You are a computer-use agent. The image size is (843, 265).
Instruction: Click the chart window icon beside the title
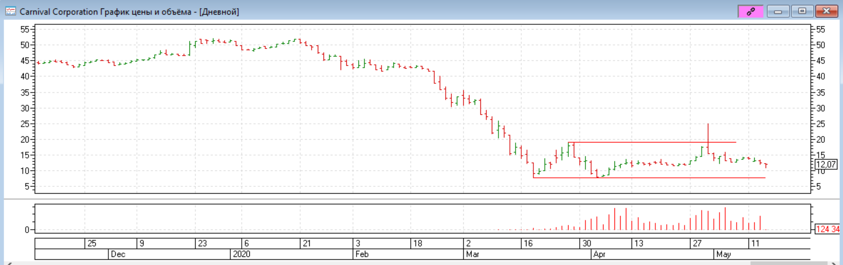pos(10,11)
